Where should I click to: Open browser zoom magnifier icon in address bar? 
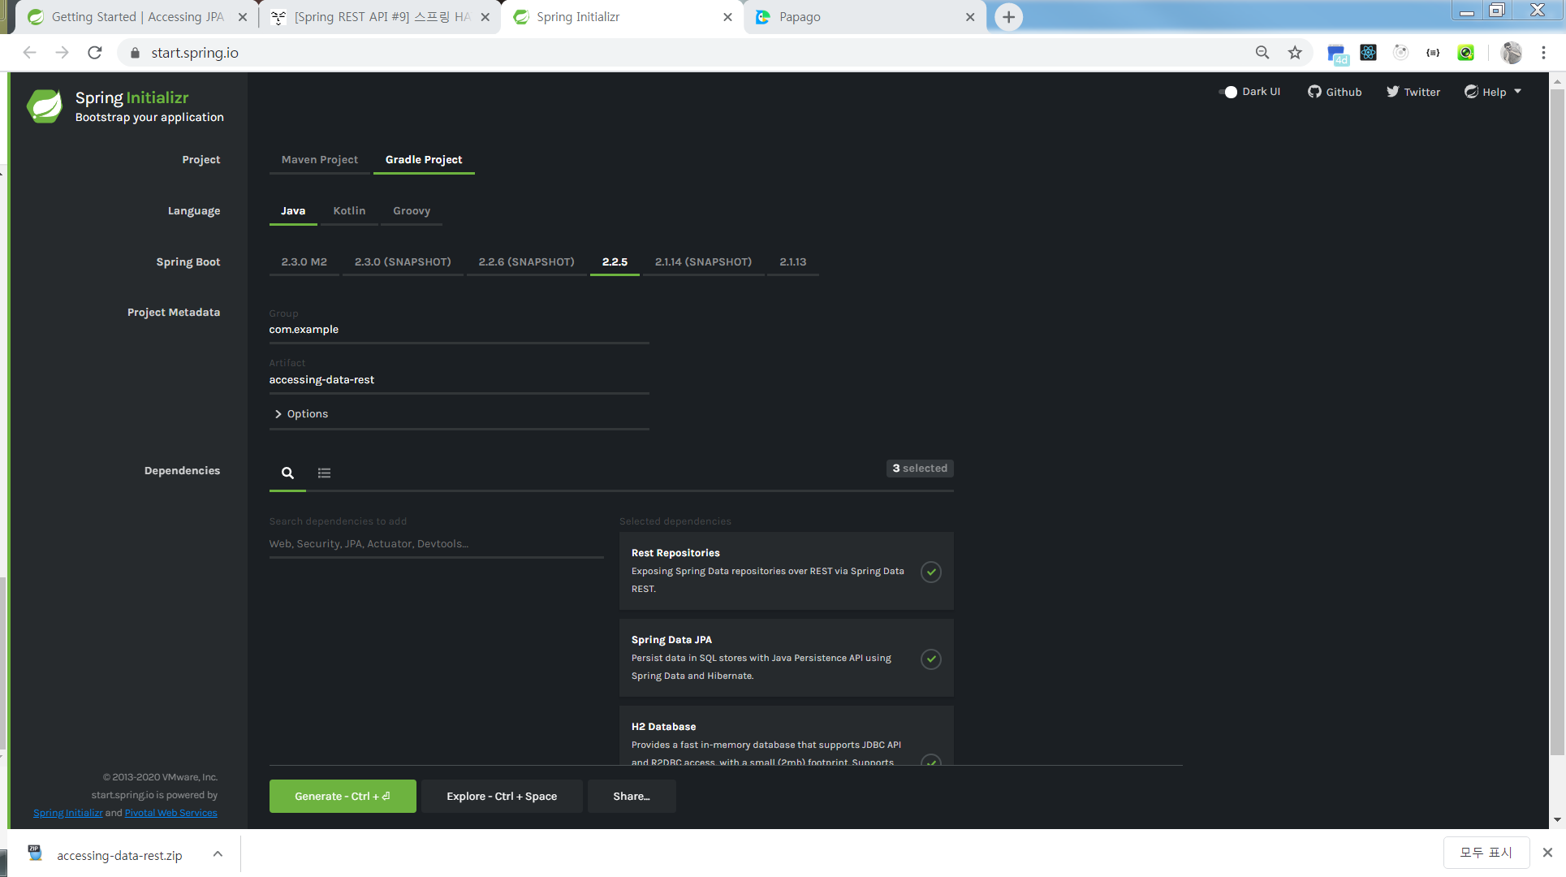point(1262,53)
